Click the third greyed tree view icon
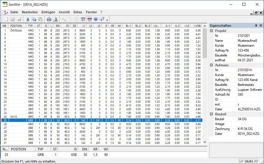This screenshot has width=264, height=164. pyautogui.click(x=77, y=19)
